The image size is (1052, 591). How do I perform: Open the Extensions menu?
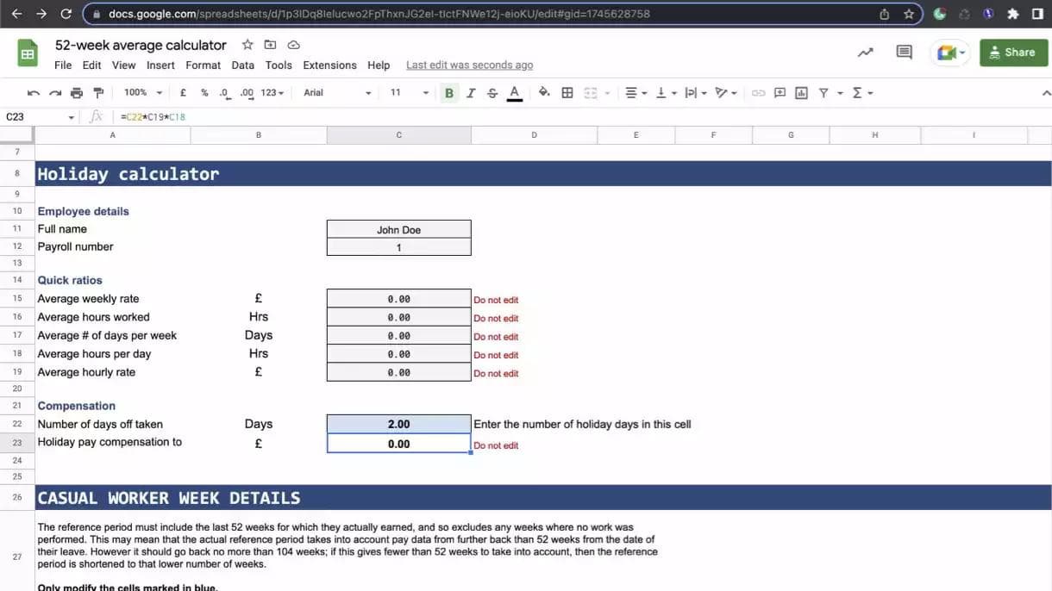pyautogui.click(x=329, y=65)
